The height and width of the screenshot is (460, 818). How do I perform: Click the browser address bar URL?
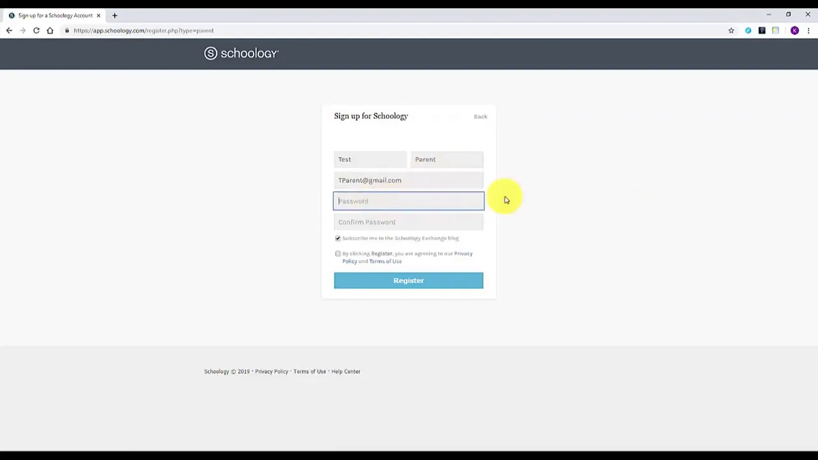(x=143, y=31)
